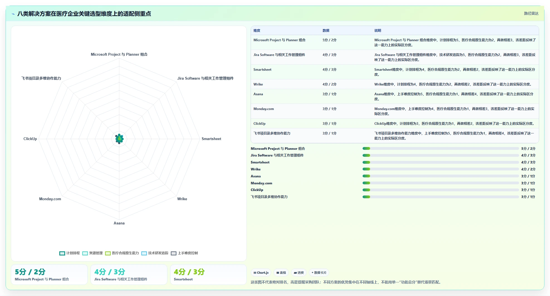Screen dimensions: 550x296
Task: Click the 数据 column header
Action: click(x=326, y=31)
